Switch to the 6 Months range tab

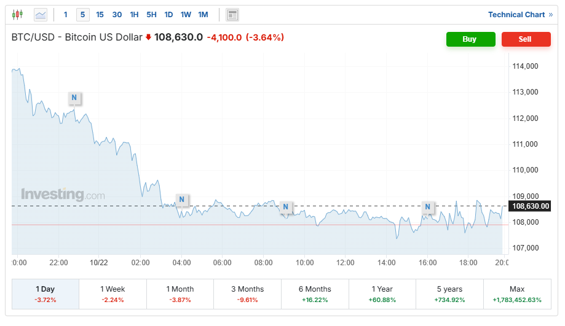point(315,294)
